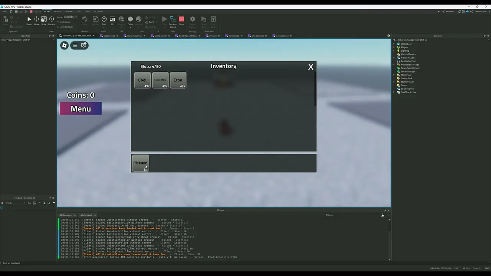Insert a Part from the ribbon
The width and height of the screenshot is (491, 276).
[x=104, y=21]
